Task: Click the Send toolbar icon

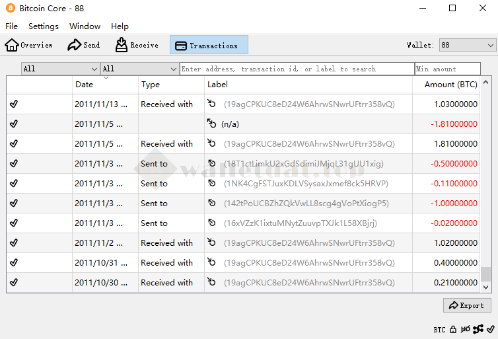Action: pos(84,45)
